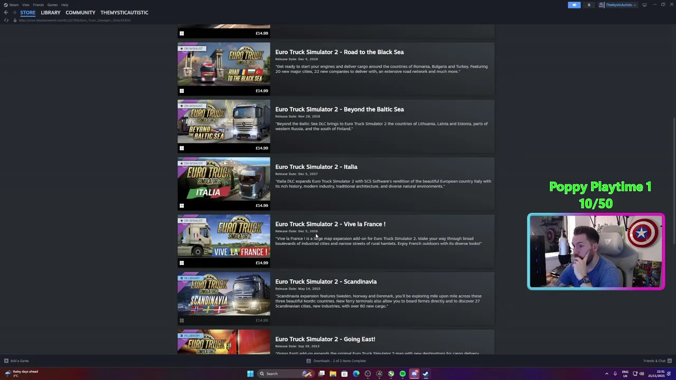The image size is (676, 380).
Task: Click Windows platform icon under Black Sea
Action: [182, 91]
